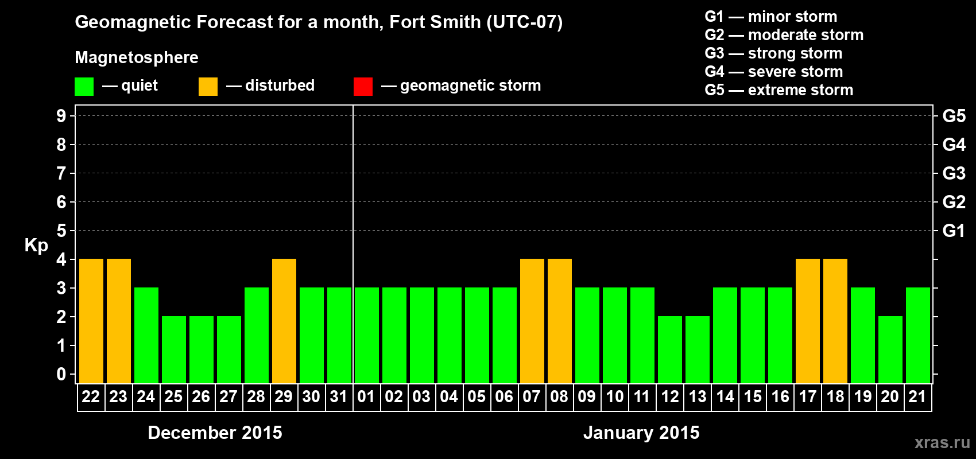
Task: Click the January 2015 month label
Action: pyautogui.click(x=641, y=433)
